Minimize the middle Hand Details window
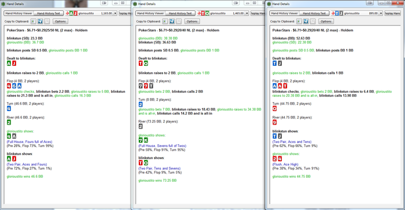Viewport: 405px width, 210px height. pyautogui.click(x=248, y=3)
